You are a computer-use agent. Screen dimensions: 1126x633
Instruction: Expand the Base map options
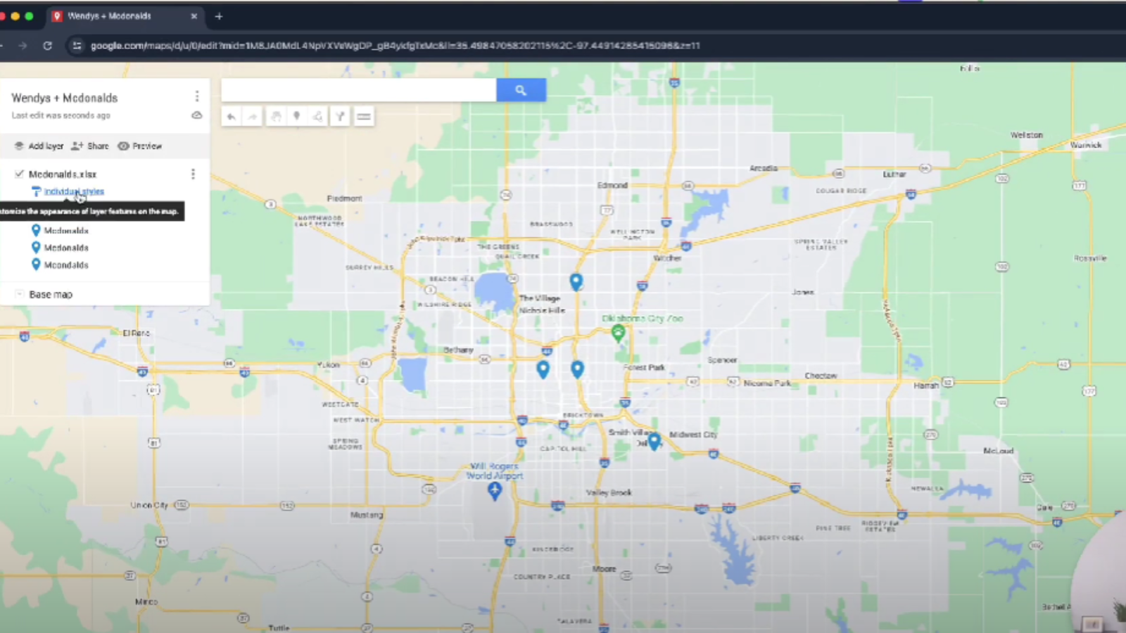coord(20,294)
